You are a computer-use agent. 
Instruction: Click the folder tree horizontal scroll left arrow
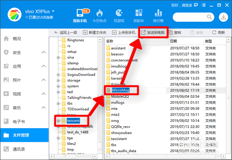[x=52, y=156]
